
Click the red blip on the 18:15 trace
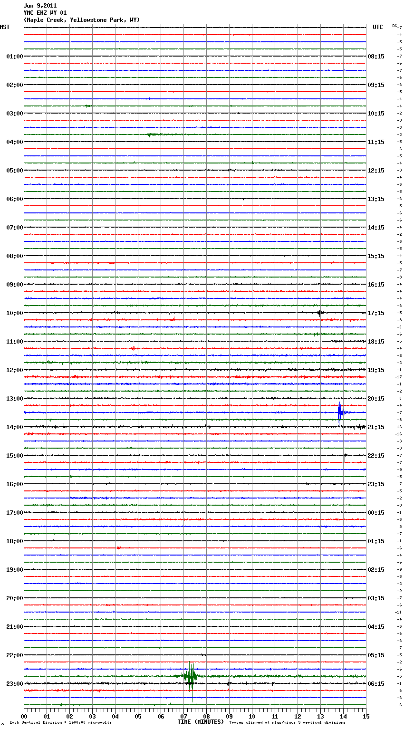pyautogui.click(x=119, y=548)
